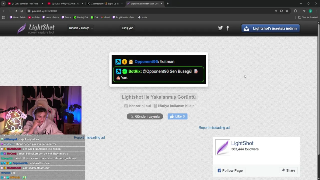Click 'benzerini bul' similar image link
320x180 pixels.
[137, 106]
